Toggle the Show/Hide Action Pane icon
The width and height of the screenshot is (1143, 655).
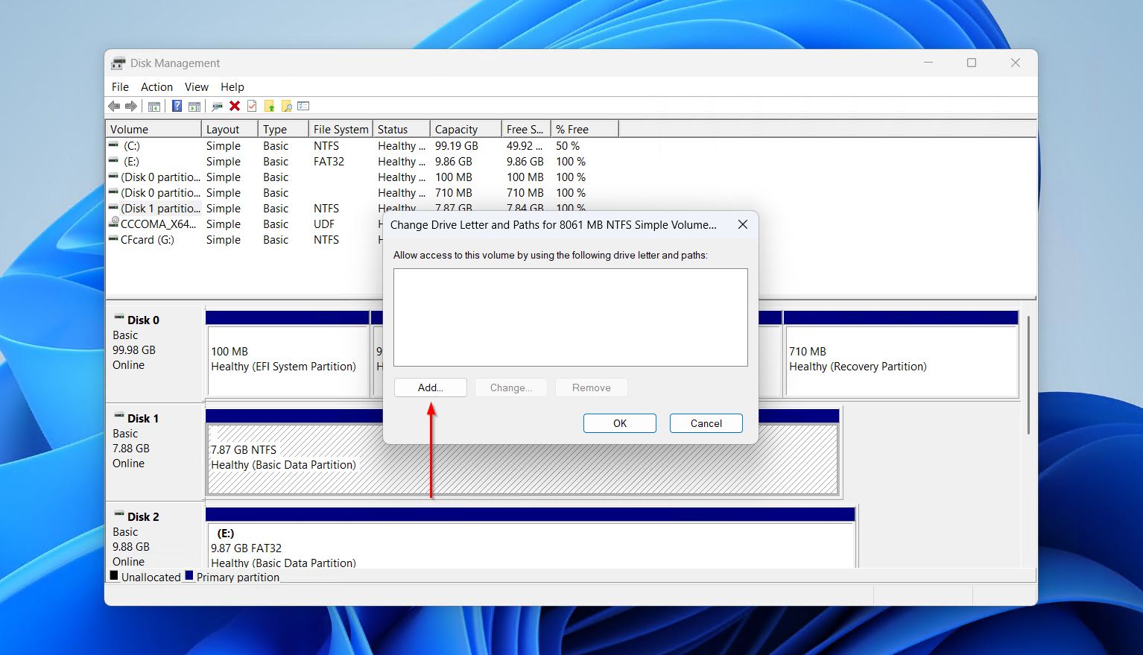point(195,105)
